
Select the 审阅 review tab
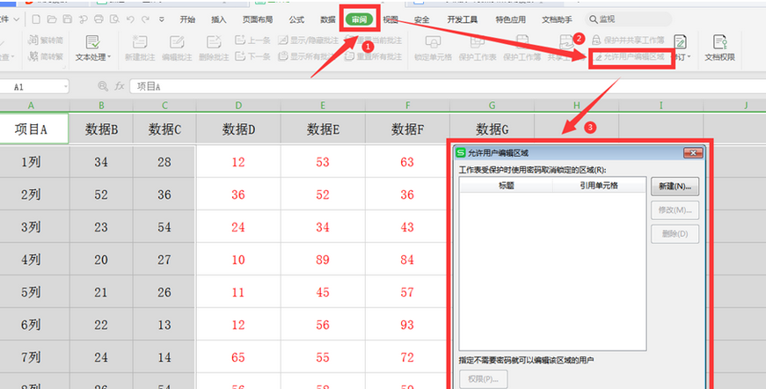click(359, 19)
